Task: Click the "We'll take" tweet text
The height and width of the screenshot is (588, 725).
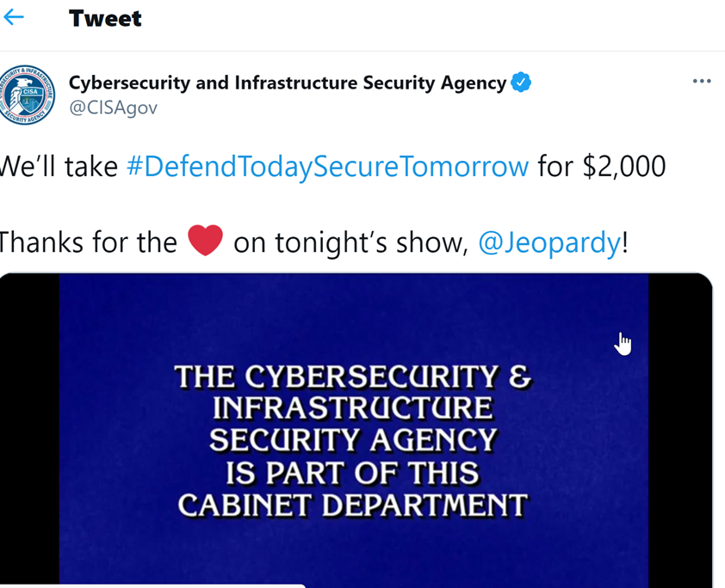Action: (x=59, y=166)
